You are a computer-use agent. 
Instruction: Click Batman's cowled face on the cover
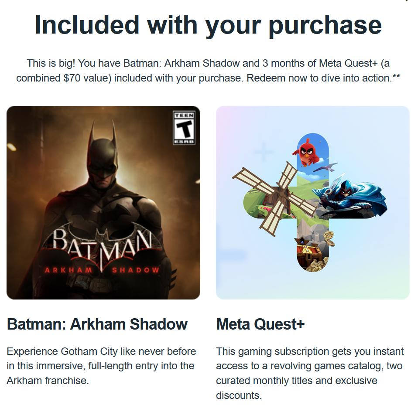pos(103,164)
